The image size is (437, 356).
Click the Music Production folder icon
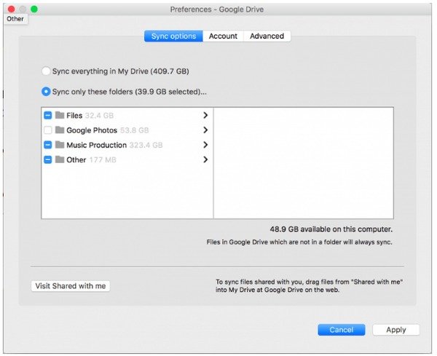[x=60, y=145]
